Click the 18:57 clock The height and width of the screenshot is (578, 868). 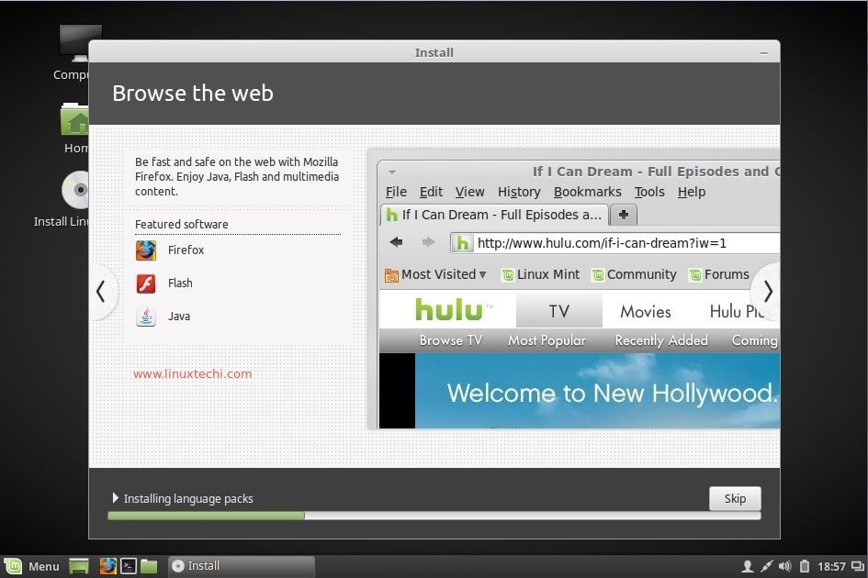point(831,566)
